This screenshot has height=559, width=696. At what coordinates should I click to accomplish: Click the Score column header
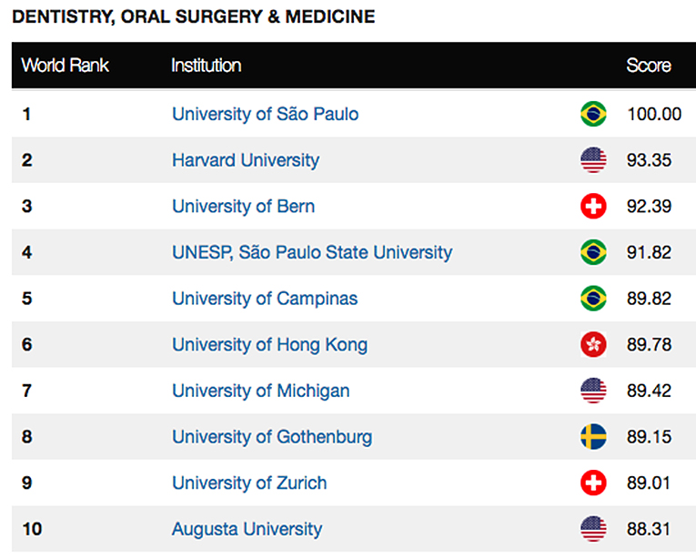click(649, 66)
